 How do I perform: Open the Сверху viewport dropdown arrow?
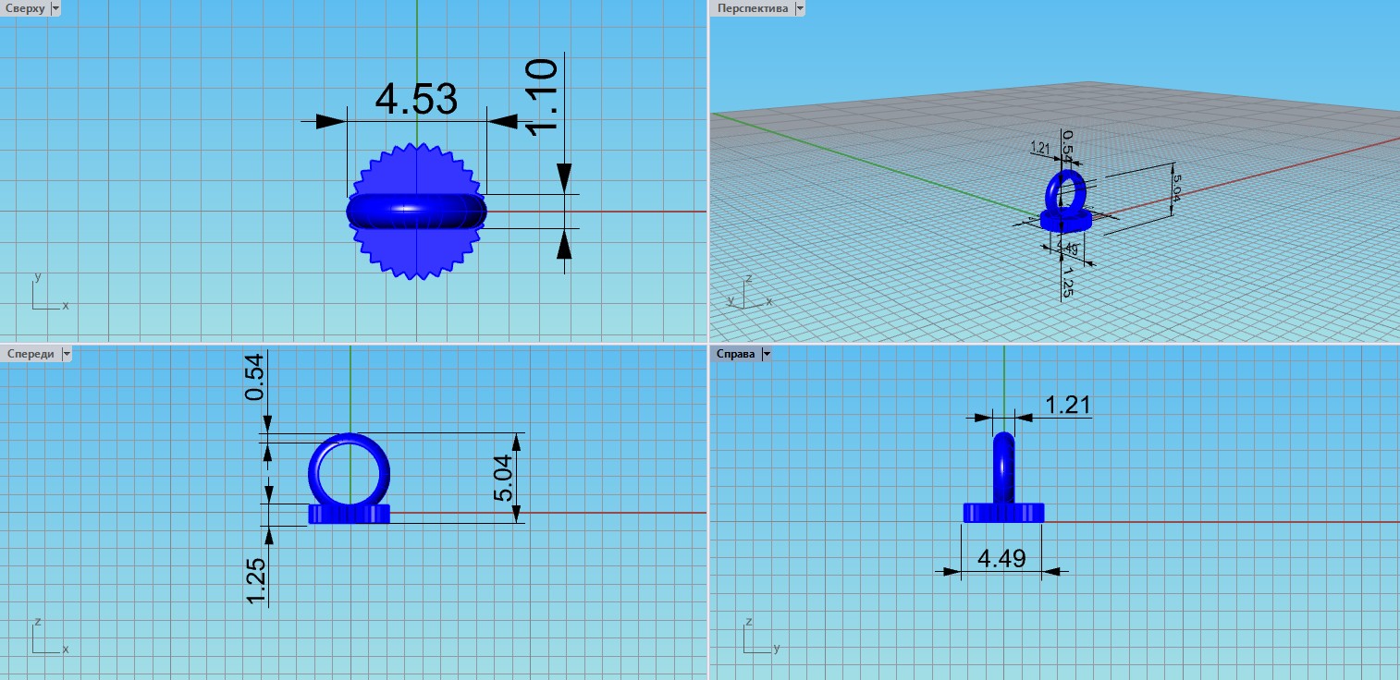pyautogui.click(x=55, y=8)
